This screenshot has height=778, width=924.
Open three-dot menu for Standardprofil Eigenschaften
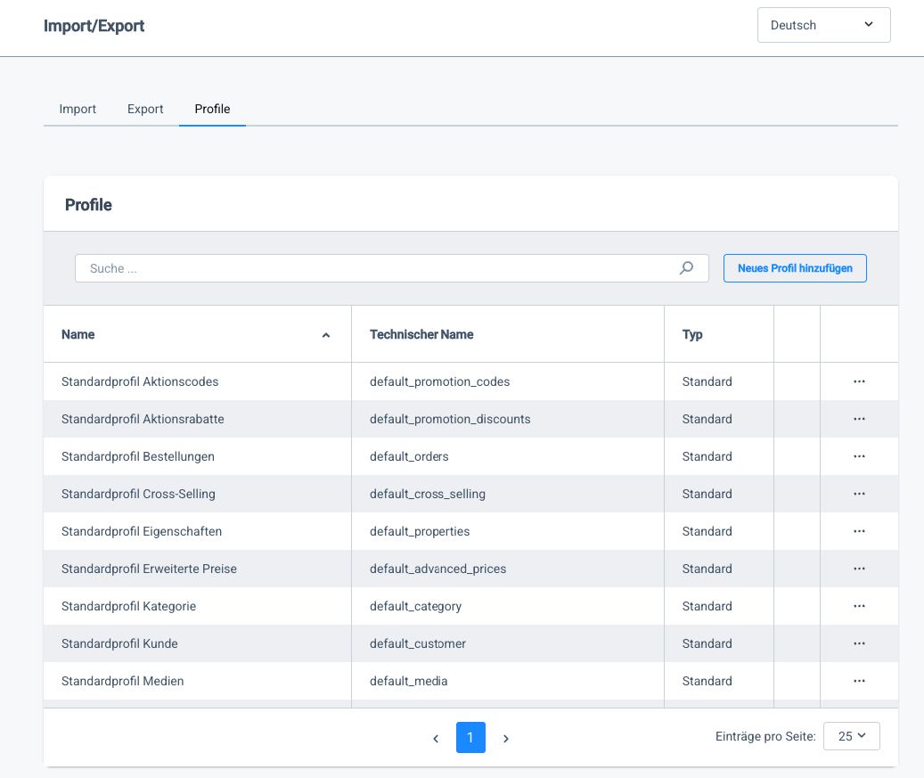pyautogui.click(x=859, y=531)
